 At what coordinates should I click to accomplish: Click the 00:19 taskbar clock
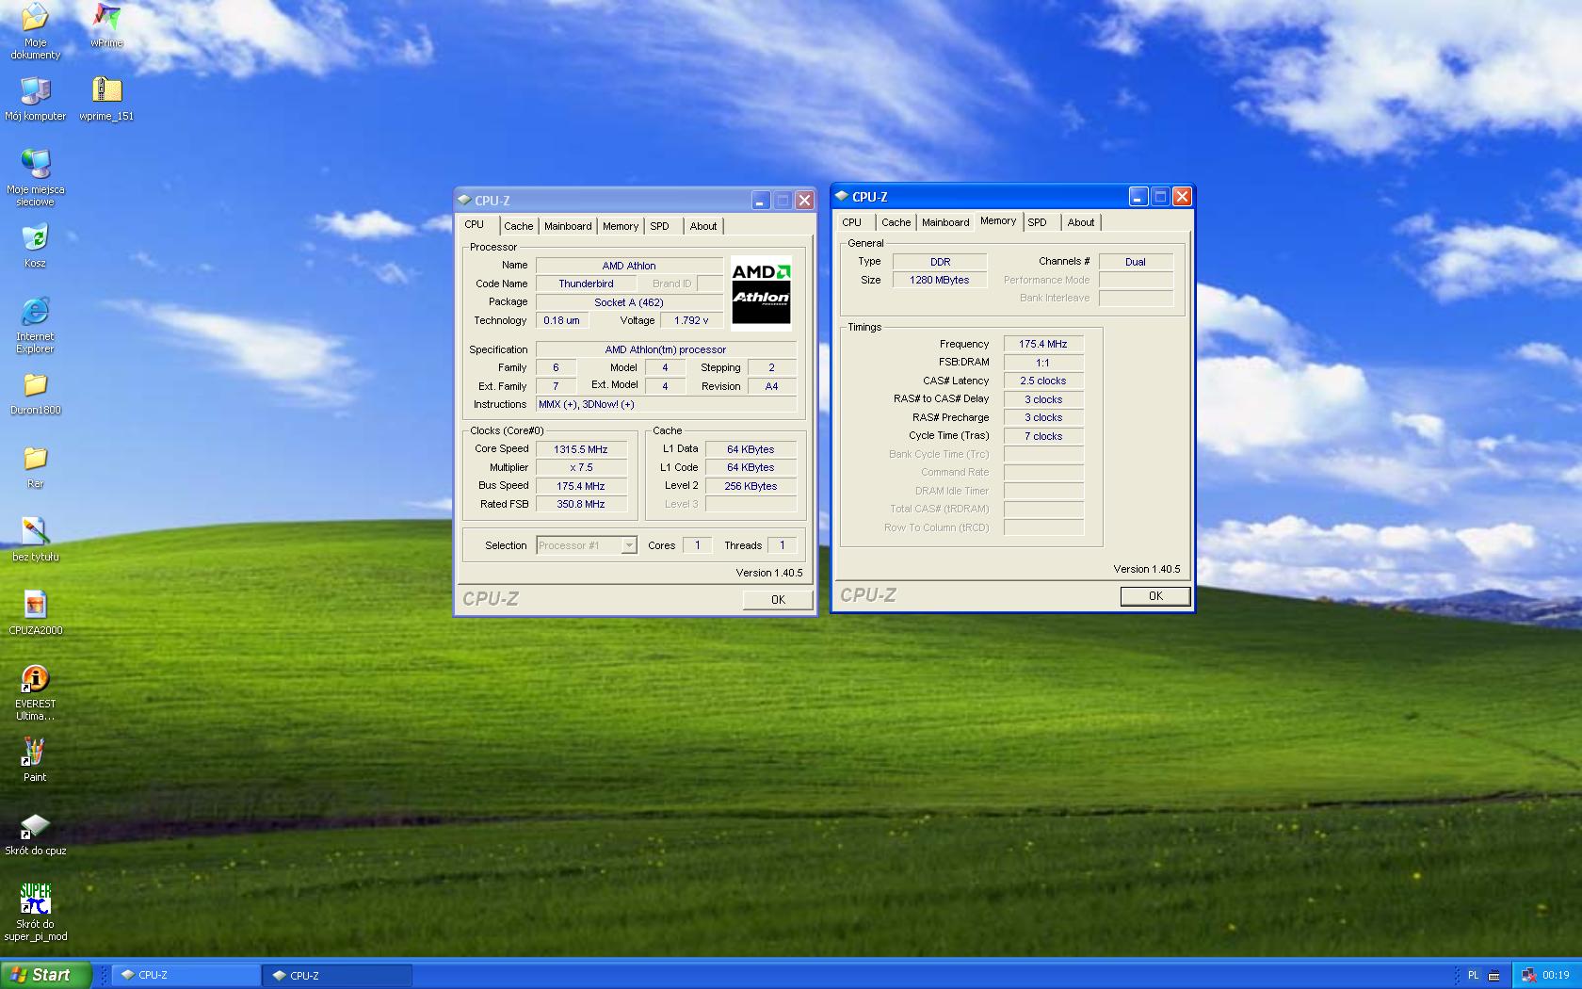(x=1556, y=975)
